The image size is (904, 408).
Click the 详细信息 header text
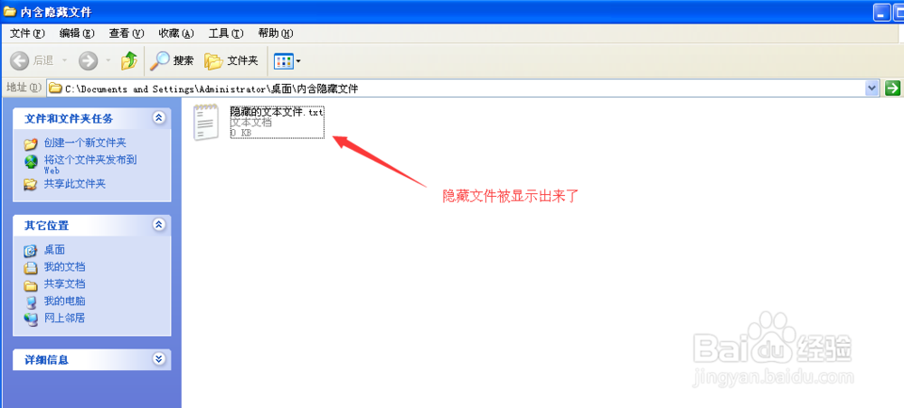coord(46,359)
